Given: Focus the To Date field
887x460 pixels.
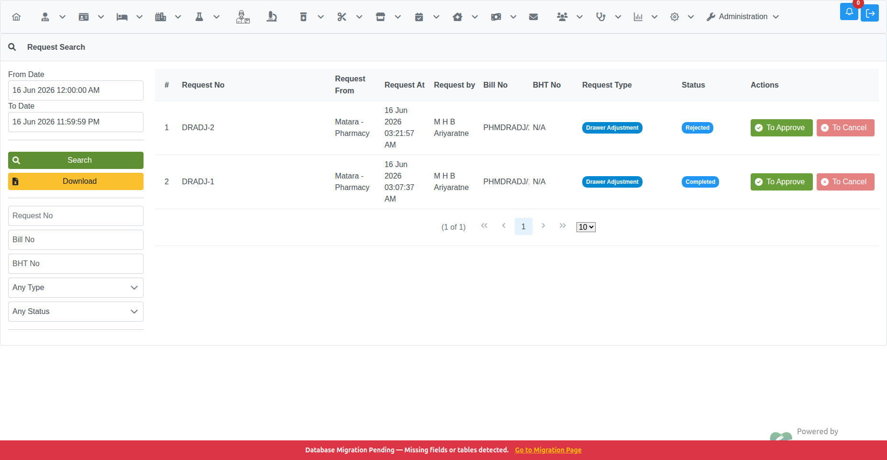Looking at the screenshot, I should pyautogui.click(x=76, y=122).
